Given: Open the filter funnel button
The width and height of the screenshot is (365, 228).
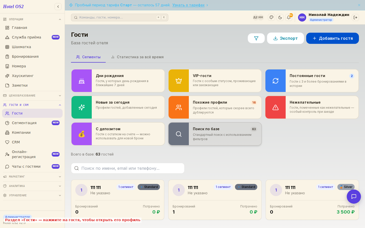Looking at the screenshot, I should pyautogui.click(x=256, y=38).
